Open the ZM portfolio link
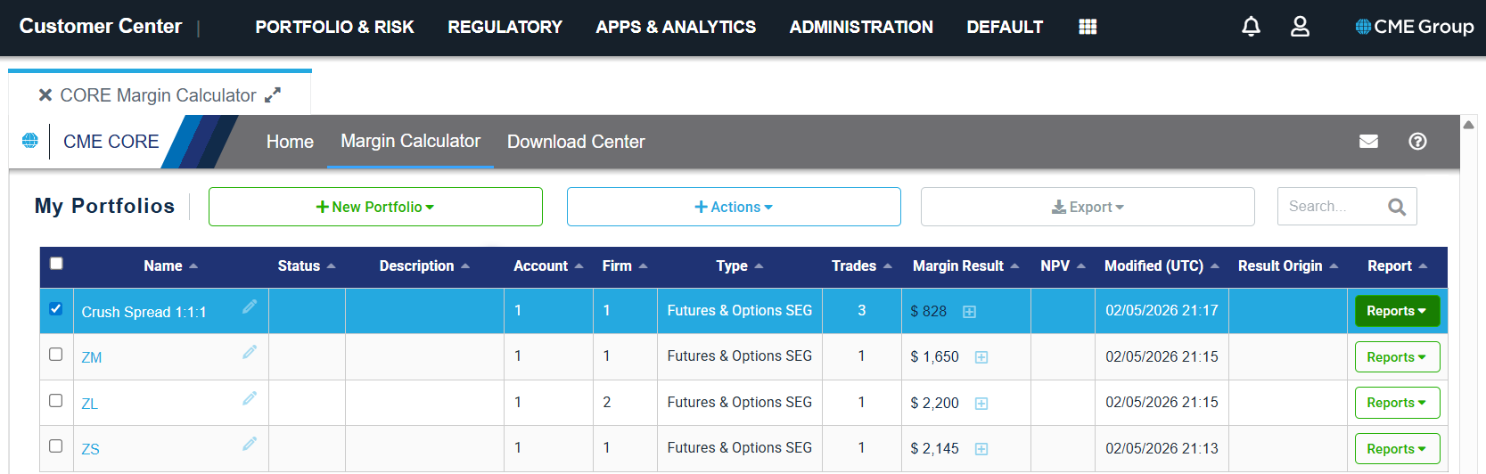The width and height of the screenshot is (1486, 474). click(x=92, y=357)
